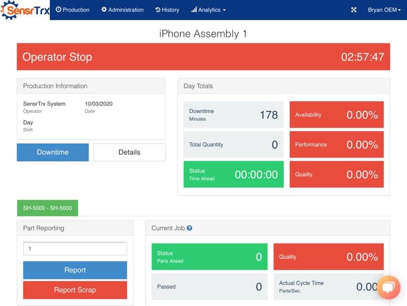Open the Administration menu item
This screenshot has height=306, width=407.
pos(122,10)
